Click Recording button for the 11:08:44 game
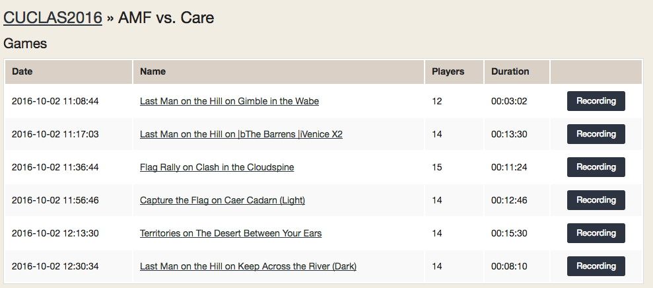The width and height of the screenshot is (653, 288). tap(596, 101)
